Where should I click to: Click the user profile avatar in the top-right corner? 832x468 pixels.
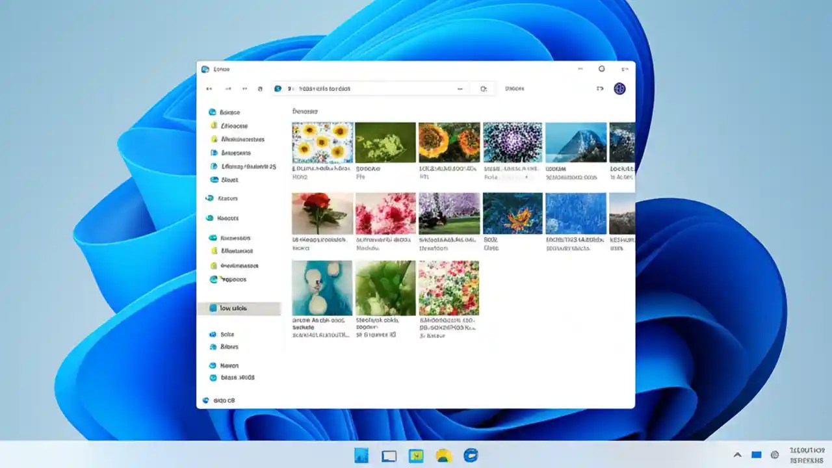619,88
